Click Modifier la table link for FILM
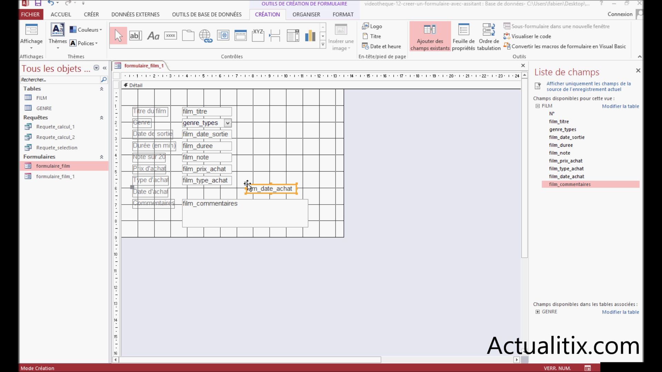 (x=620, y=106)
